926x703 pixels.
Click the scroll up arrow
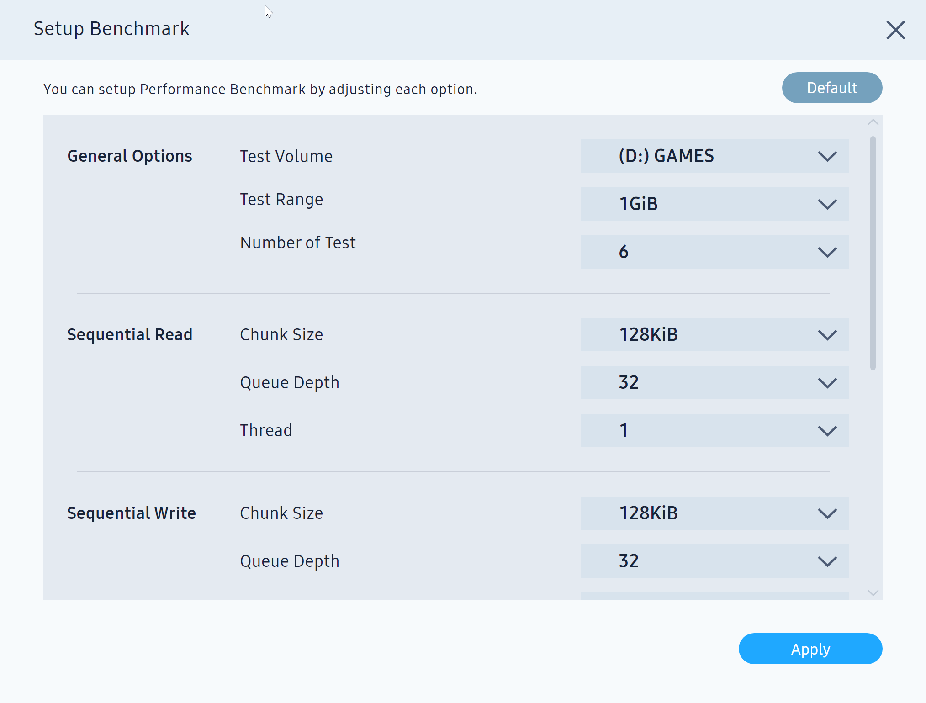point(873,122)
